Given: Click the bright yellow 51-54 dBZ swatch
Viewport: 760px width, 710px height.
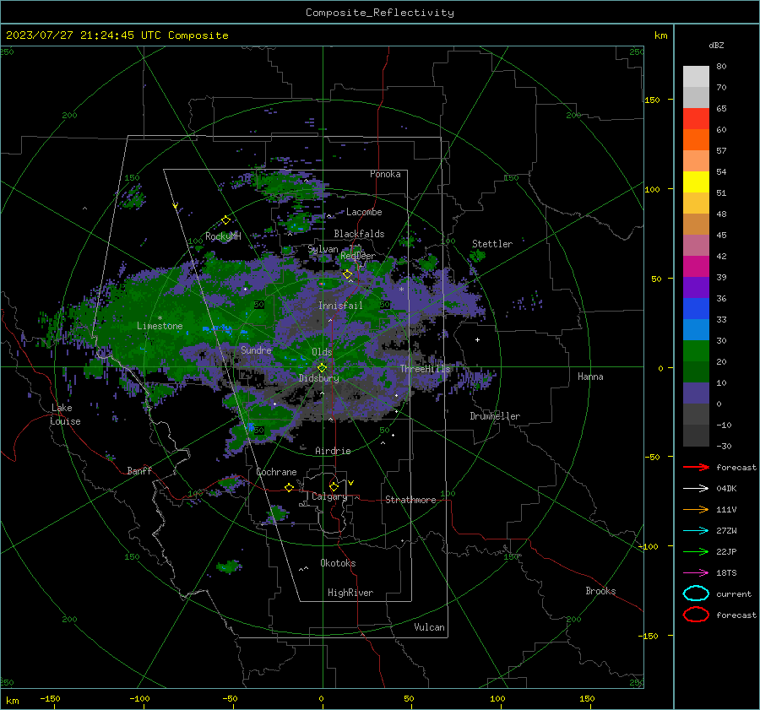Looking at the screenshot, I should click(x=696, y=182).
